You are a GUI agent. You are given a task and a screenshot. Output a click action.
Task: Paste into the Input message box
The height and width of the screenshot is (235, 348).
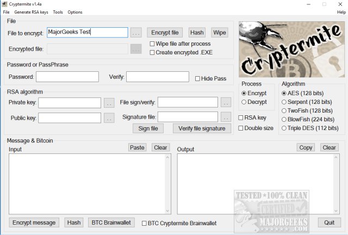coord(137,147)
